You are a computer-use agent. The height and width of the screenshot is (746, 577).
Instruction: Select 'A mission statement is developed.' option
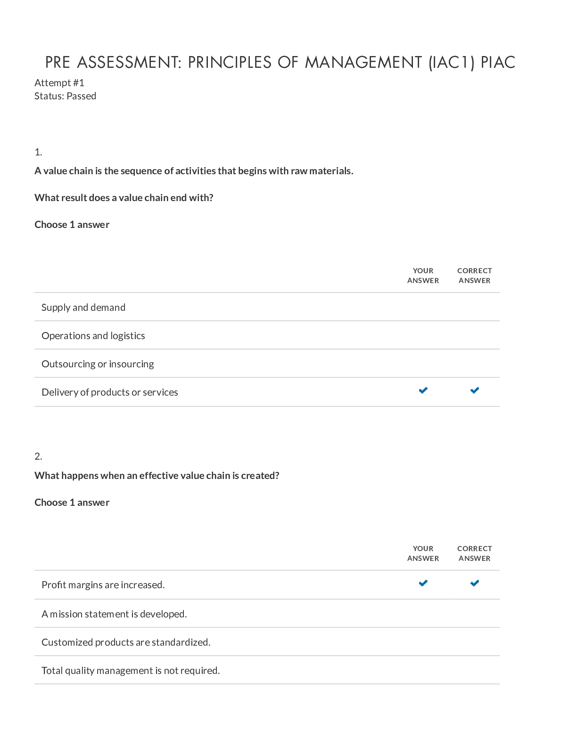click(x=267, y=614)
